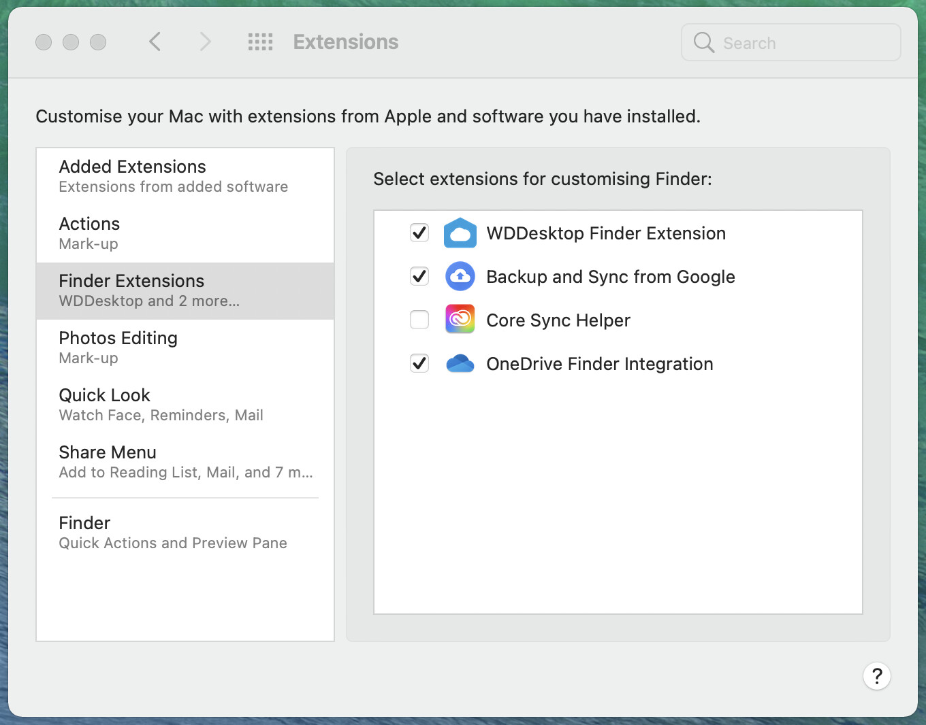Viewport: 926px width, 725px height.
Task: Click the forward chevron arrow
Action: (205, 42)
